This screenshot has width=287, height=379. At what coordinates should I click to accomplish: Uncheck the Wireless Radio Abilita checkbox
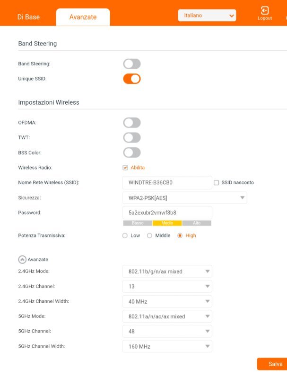pos(125,168)
